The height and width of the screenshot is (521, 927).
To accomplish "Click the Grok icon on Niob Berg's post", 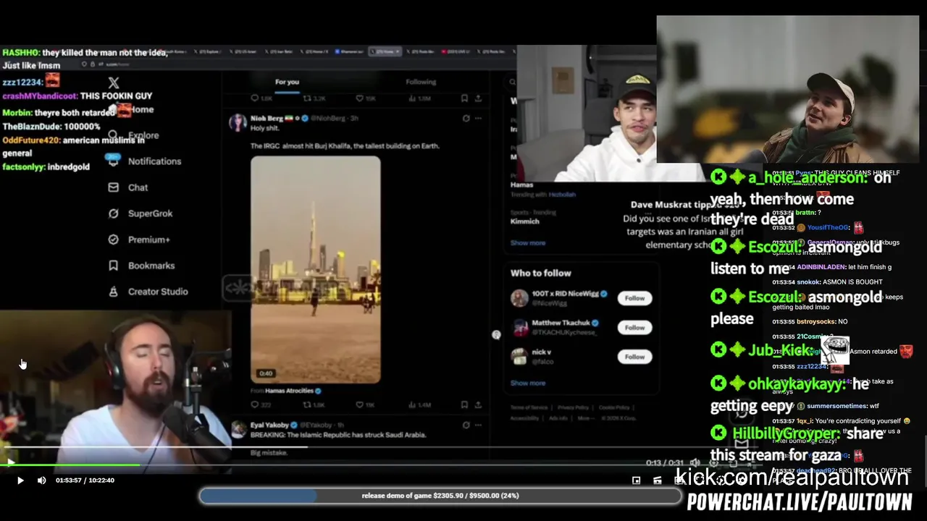I will click(466, 118).
